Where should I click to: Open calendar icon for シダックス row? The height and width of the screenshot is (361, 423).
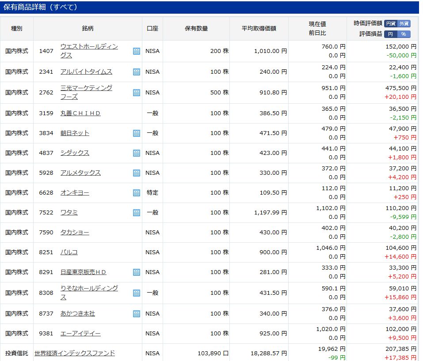[137, 153]
